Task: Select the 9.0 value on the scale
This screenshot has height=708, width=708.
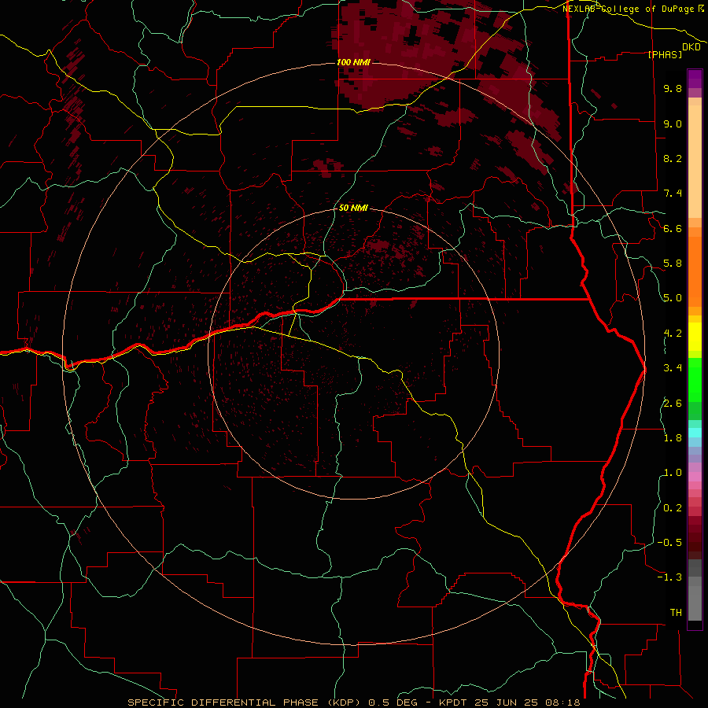Action: click(x=673, y=124)
